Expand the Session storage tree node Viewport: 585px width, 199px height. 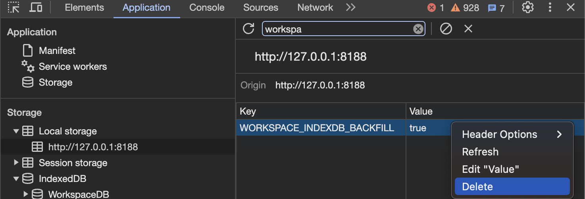pos(16,163)
